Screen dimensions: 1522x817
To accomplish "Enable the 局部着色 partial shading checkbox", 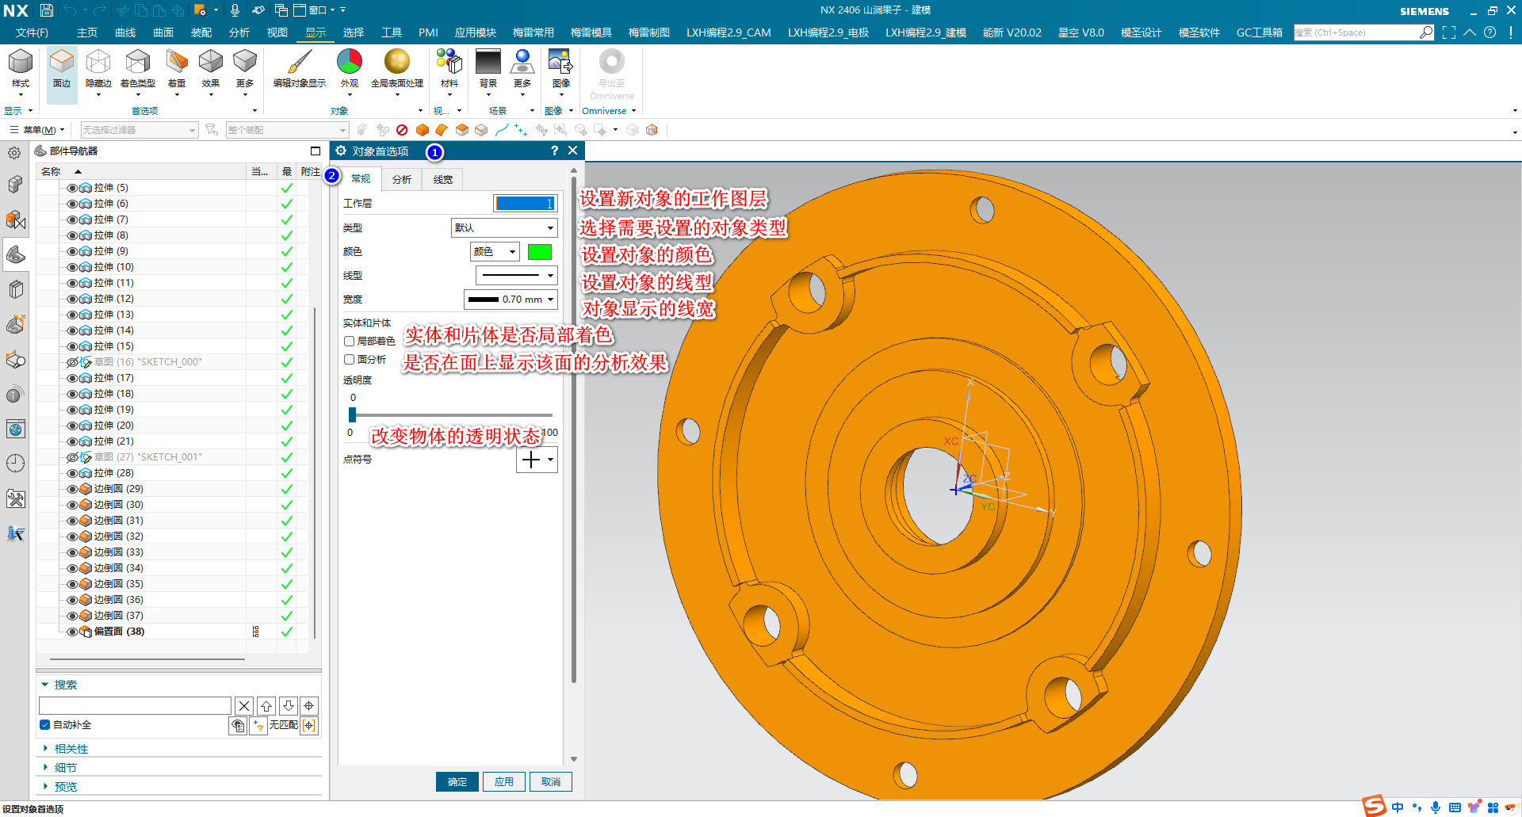I will (349, 341).
